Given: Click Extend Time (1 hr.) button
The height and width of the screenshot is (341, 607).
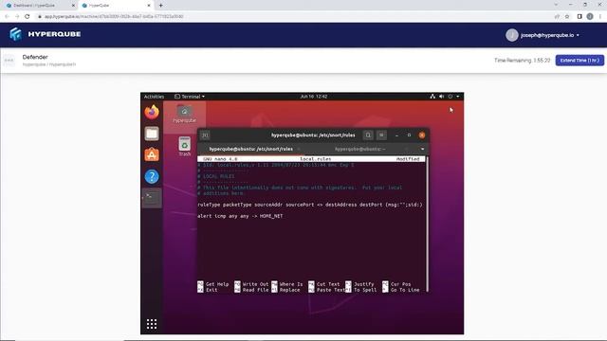Looking at the screenshot, I should pos(579,61).
